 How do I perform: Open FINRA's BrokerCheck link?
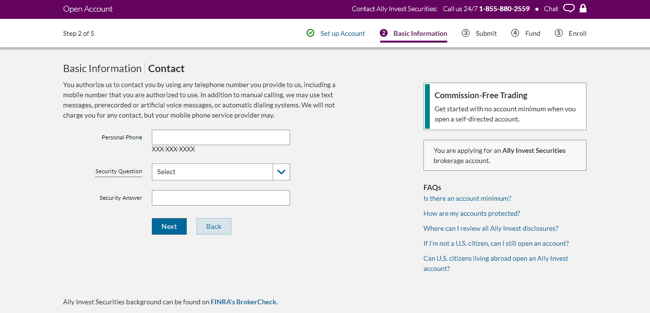pos(244,302)
